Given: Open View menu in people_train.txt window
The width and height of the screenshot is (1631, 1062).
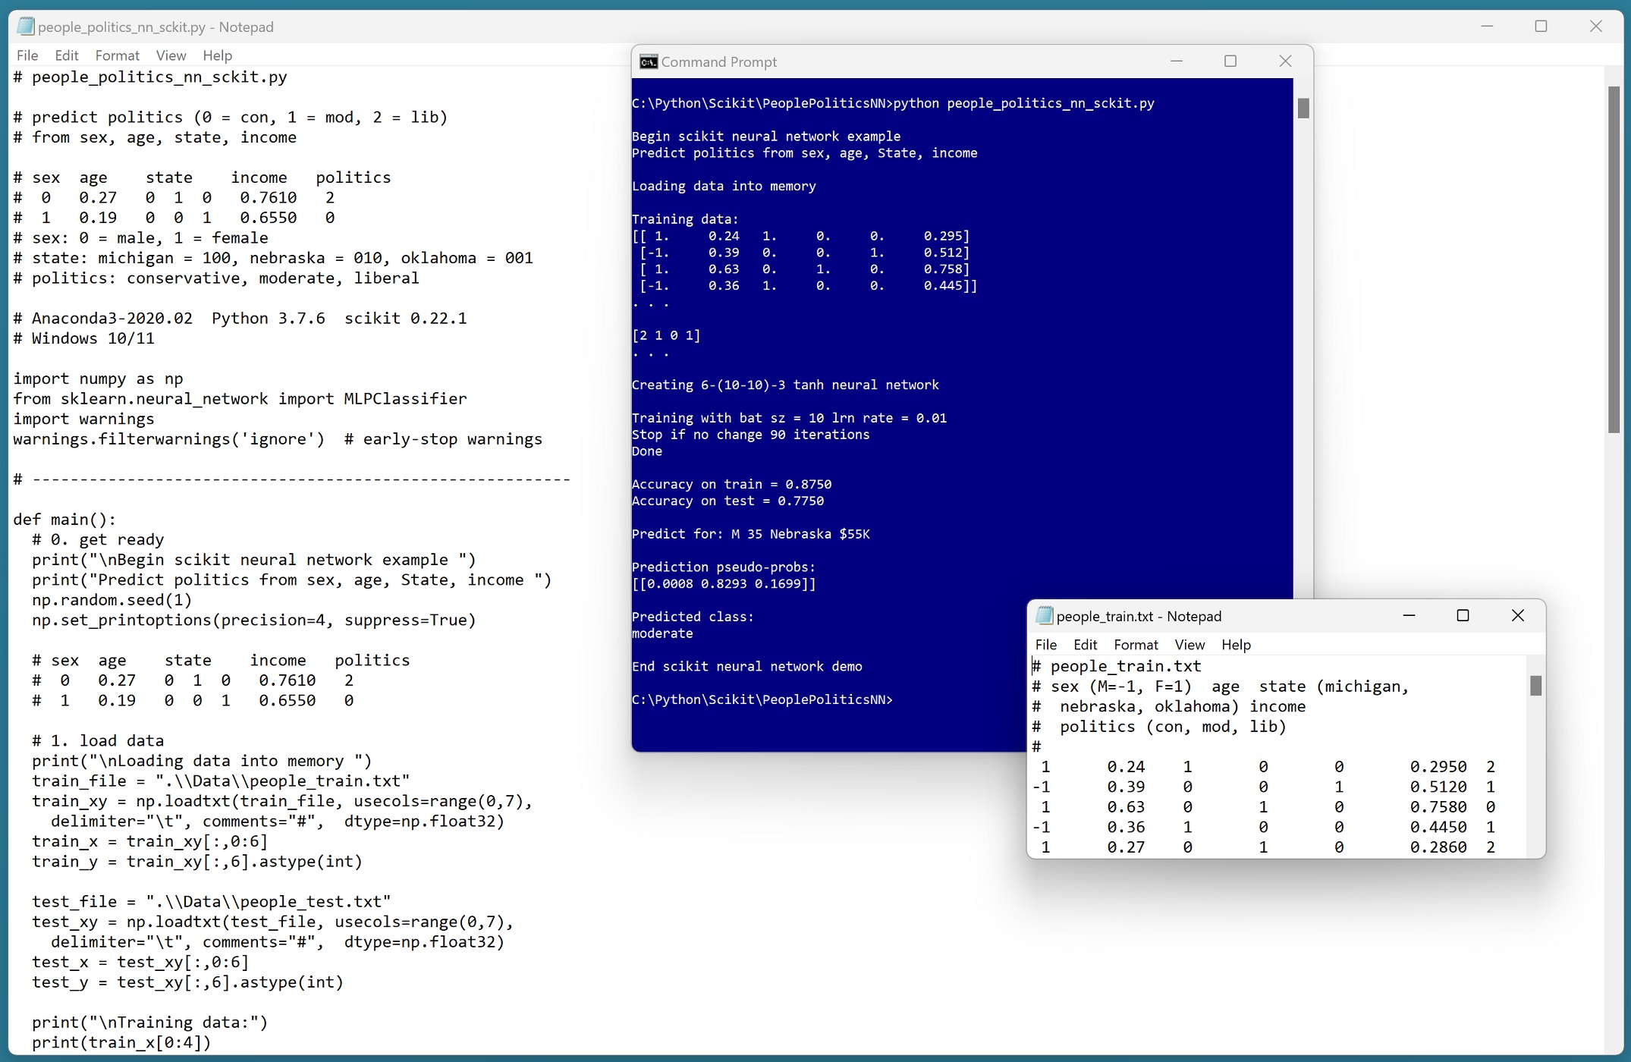Looking at the screenshot, I should click(x=1189, y=644).
